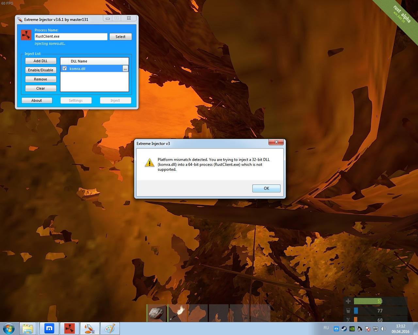Click the Clear button in Inject List
418x335 pixels.
click(40, 88)
